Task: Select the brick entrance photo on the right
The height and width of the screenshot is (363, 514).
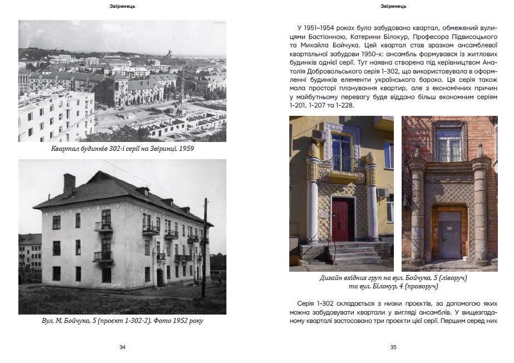Action: coord(450,193)
